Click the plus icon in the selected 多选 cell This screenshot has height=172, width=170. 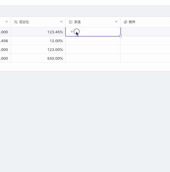tap(72, 32)
